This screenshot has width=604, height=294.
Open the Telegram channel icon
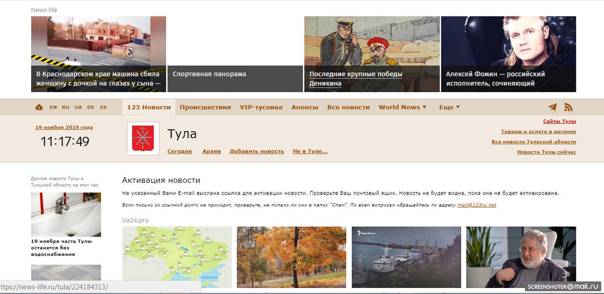(x=553, y=107)
